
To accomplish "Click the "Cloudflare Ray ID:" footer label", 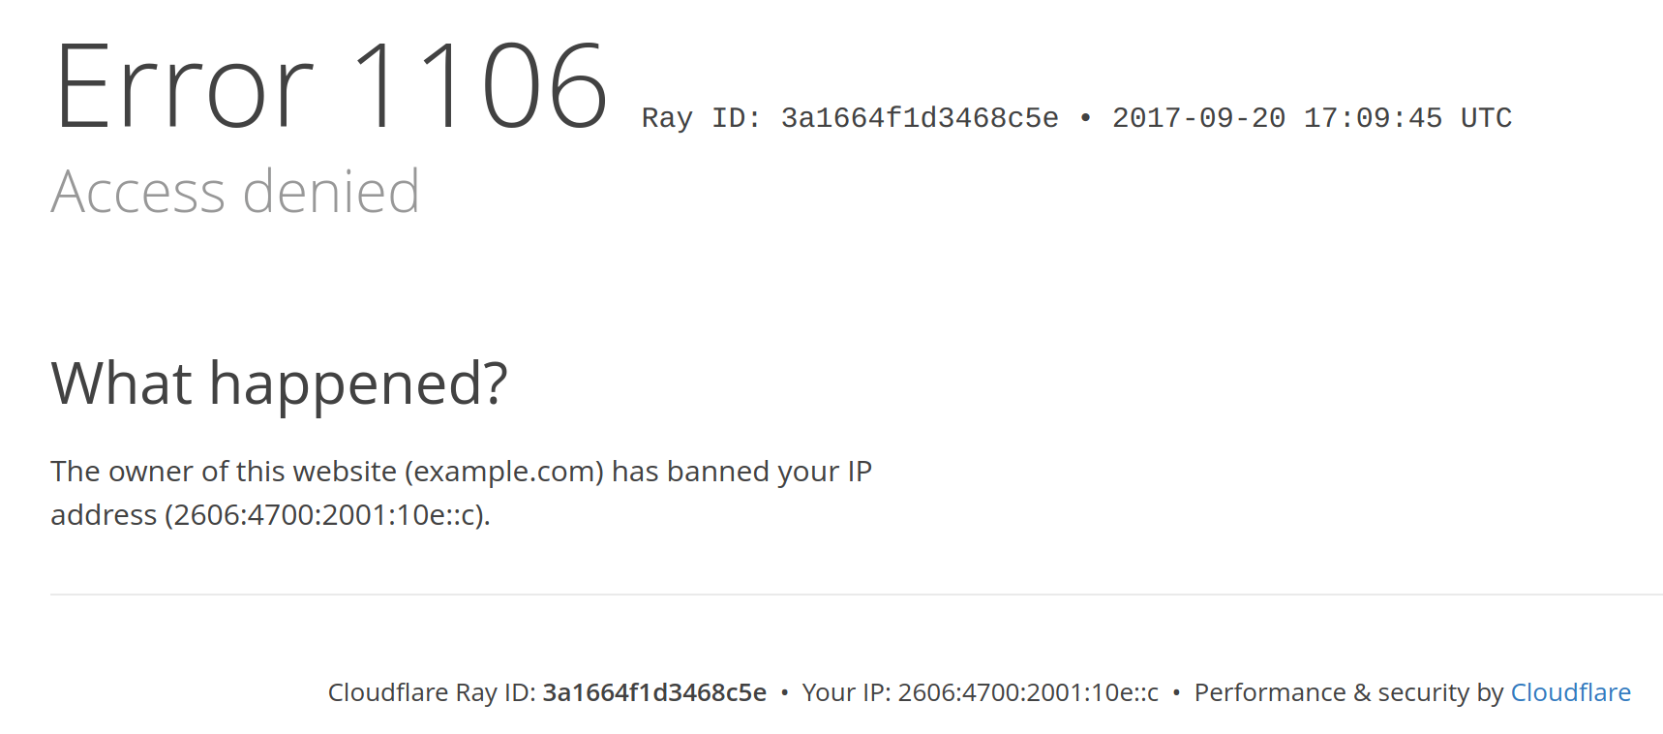I will 432,692.
